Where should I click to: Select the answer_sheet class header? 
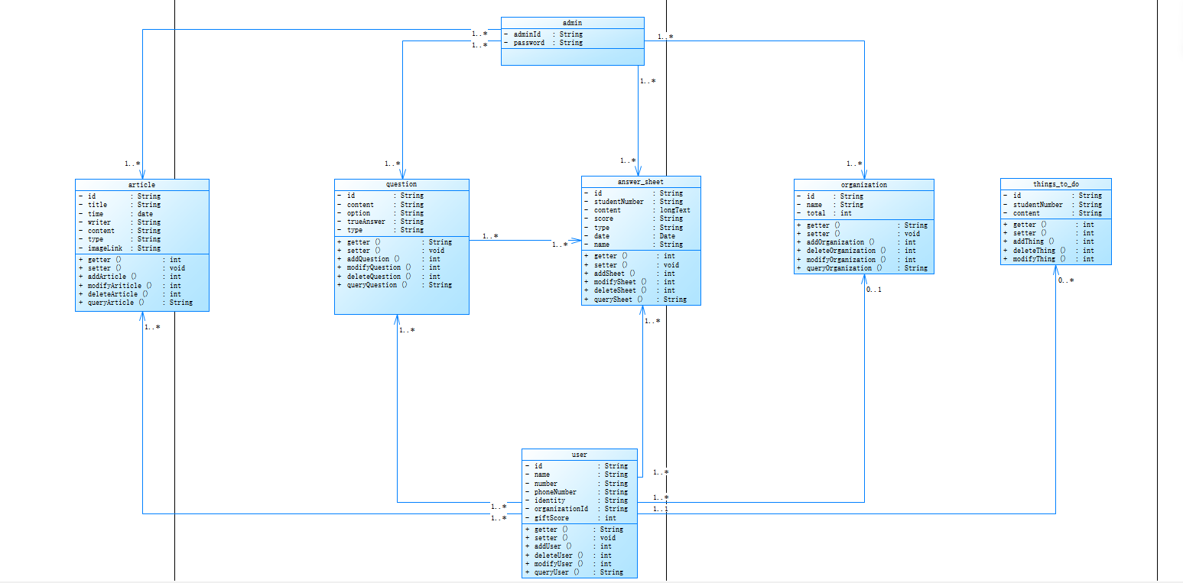[641, 182]
